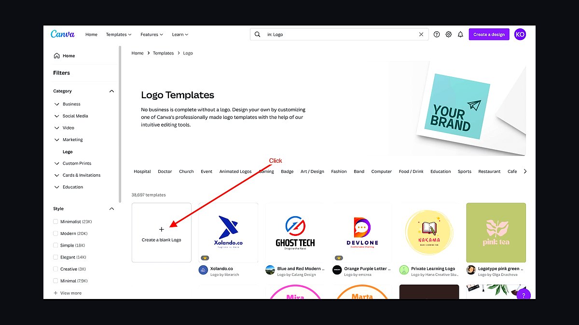The height and width of the screenshot is (325, 579).
Task: Select the Sports category chip
Action: pyautogui.click(x=465, y=171)
